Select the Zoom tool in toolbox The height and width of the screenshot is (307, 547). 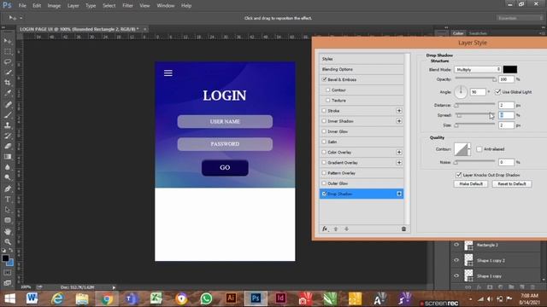(x=8, y=242)
